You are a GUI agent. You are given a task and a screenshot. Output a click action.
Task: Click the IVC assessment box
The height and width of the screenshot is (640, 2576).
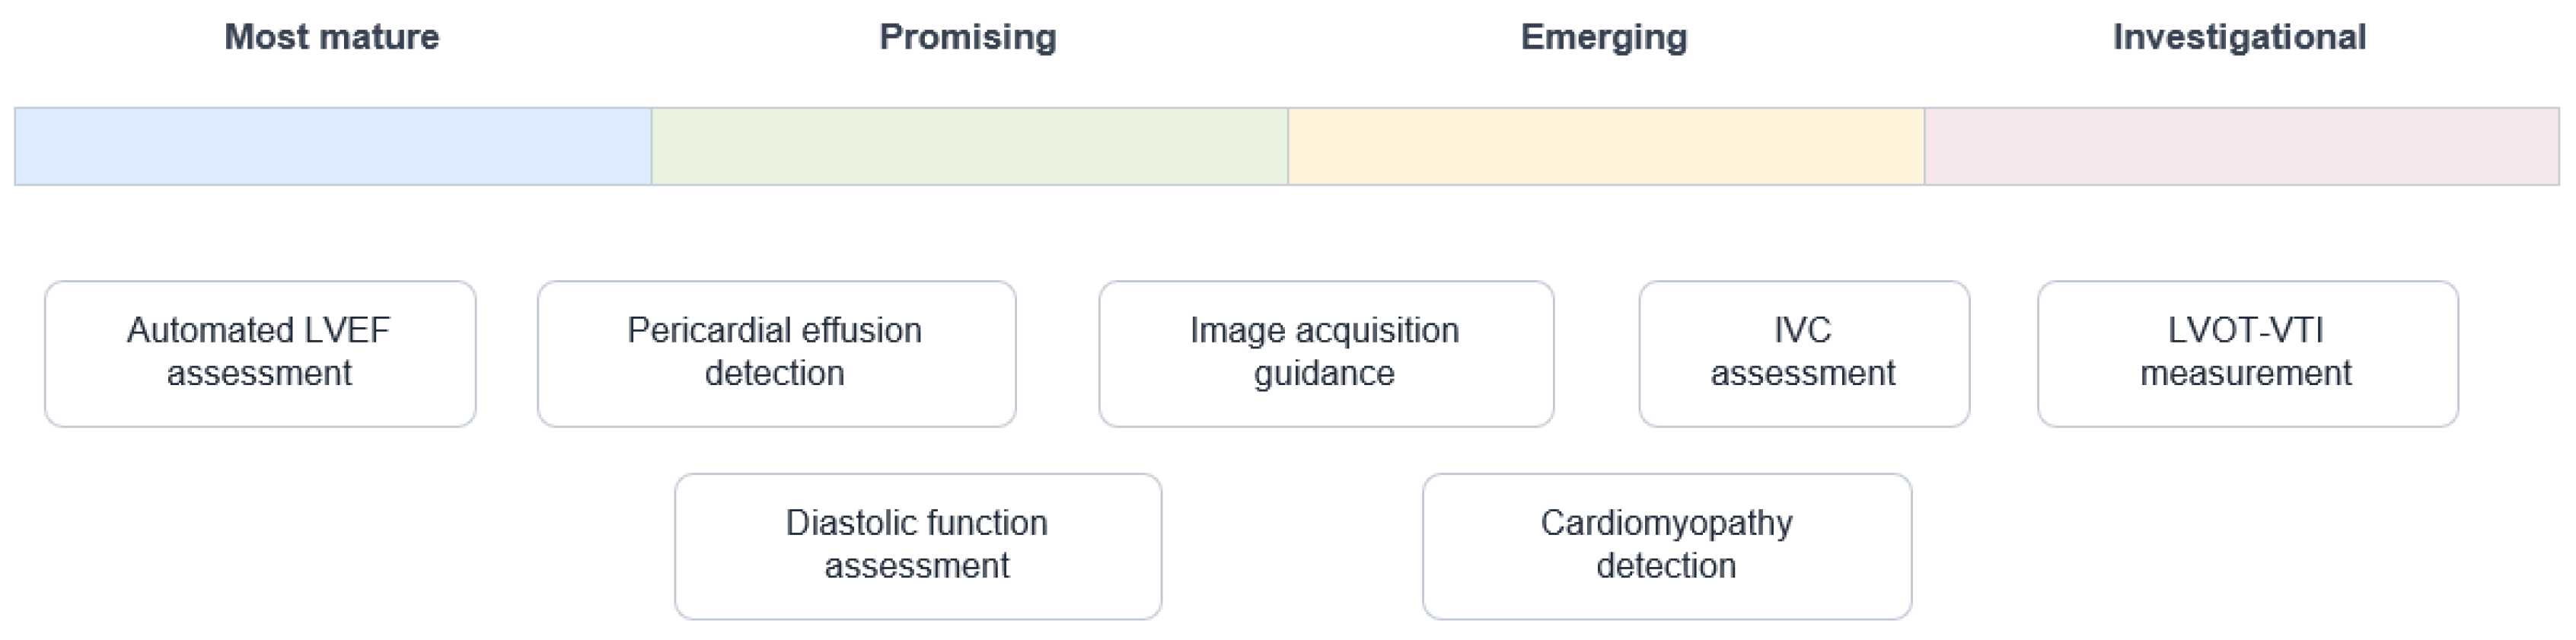coord(1804,354)
